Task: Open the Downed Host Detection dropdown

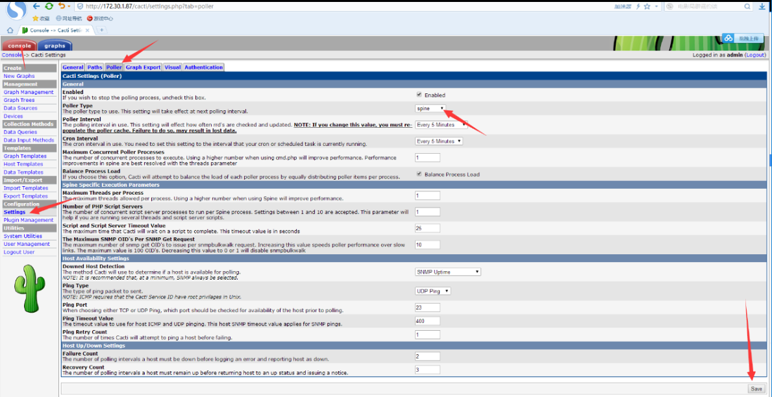Action: point(448,272)
